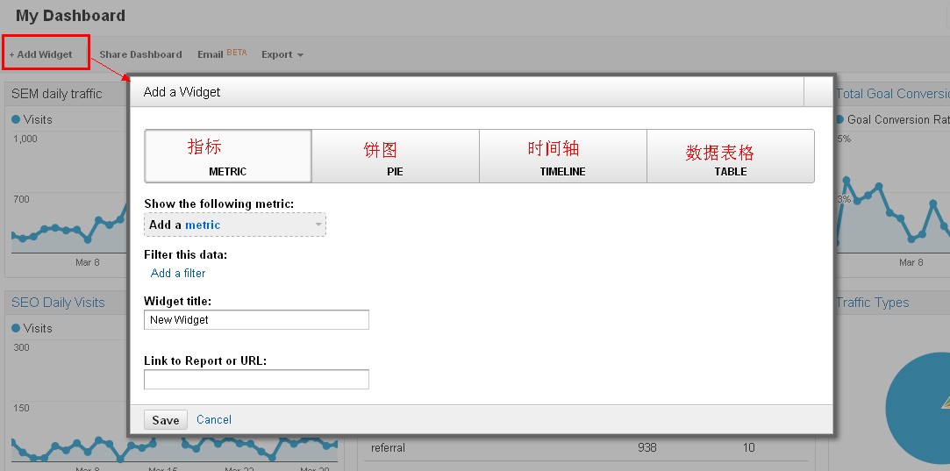
Task: Click the Add Widget button
Action: click(40, 54)
